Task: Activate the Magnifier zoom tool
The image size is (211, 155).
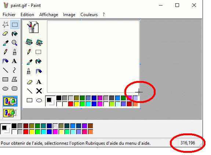Action: [x=15, y=43]
